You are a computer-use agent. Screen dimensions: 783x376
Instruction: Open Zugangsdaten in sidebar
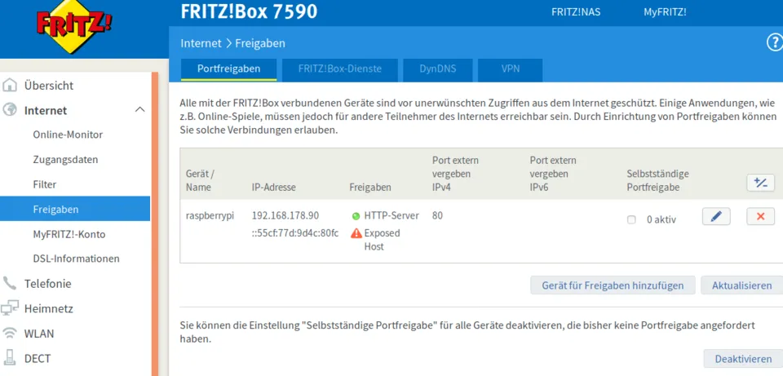point(65,160)
